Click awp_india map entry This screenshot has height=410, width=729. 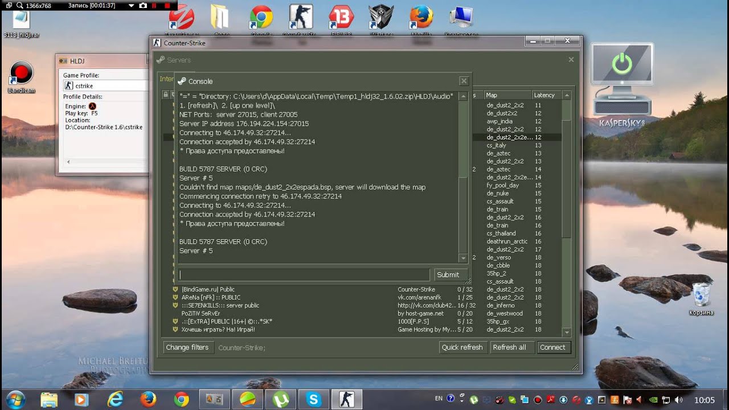point(499,121)
